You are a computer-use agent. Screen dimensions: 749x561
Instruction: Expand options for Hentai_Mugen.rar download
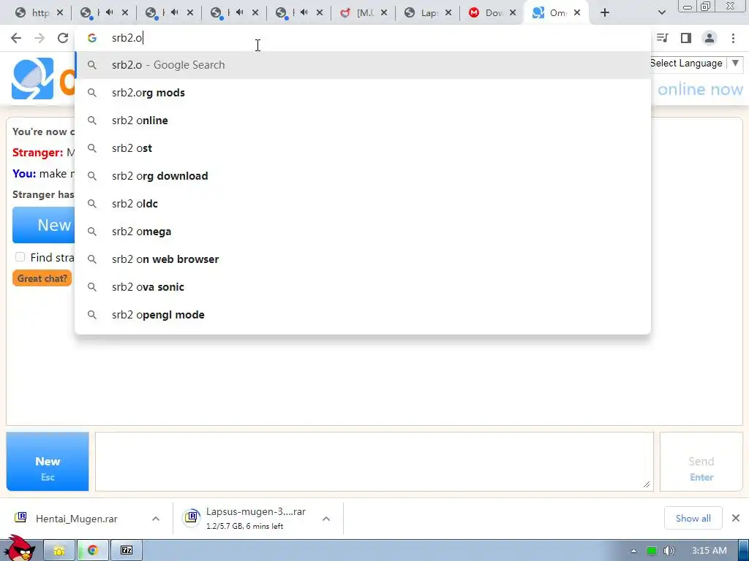pos(156,519)
